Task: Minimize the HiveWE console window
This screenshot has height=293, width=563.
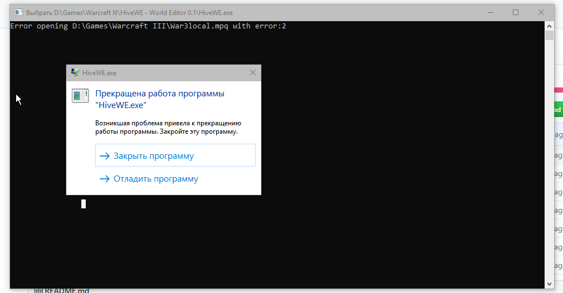Action: [491, 13]
